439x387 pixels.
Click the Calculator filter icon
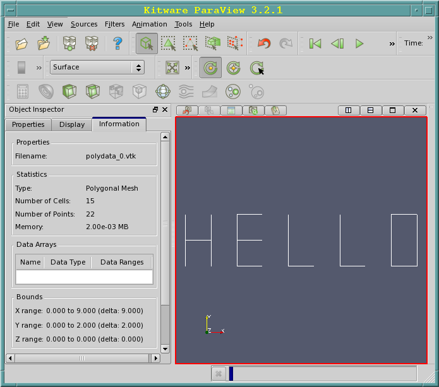point(23,92)
